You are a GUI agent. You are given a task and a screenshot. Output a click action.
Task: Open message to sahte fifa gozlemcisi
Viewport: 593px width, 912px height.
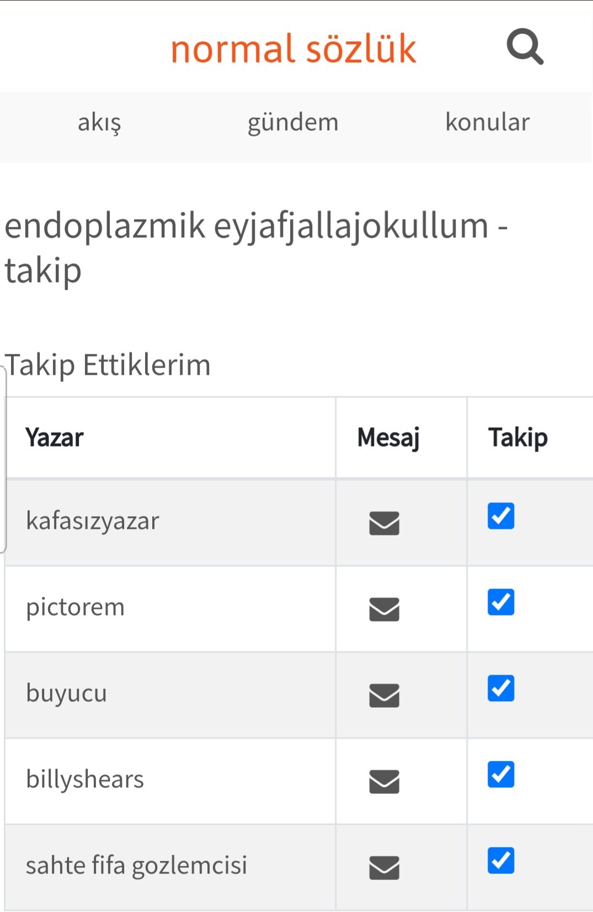pos(384,867)
